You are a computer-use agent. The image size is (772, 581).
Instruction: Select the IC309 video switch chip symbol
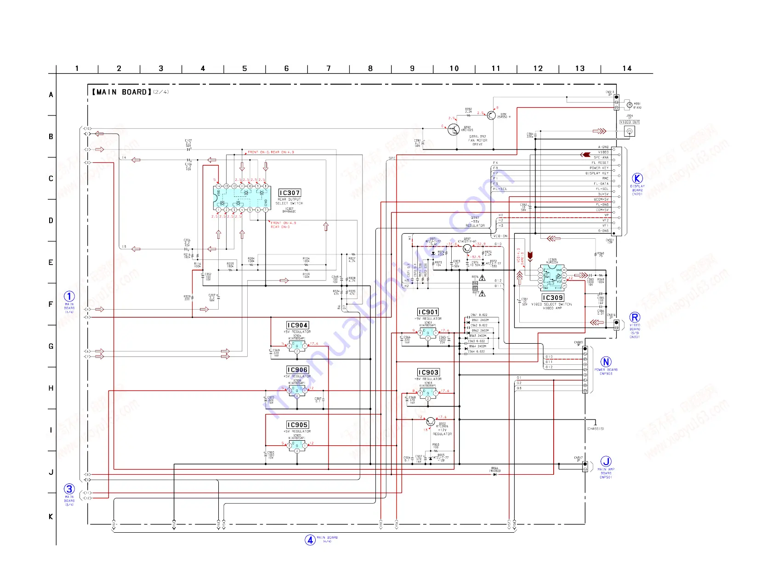(553, 278)
